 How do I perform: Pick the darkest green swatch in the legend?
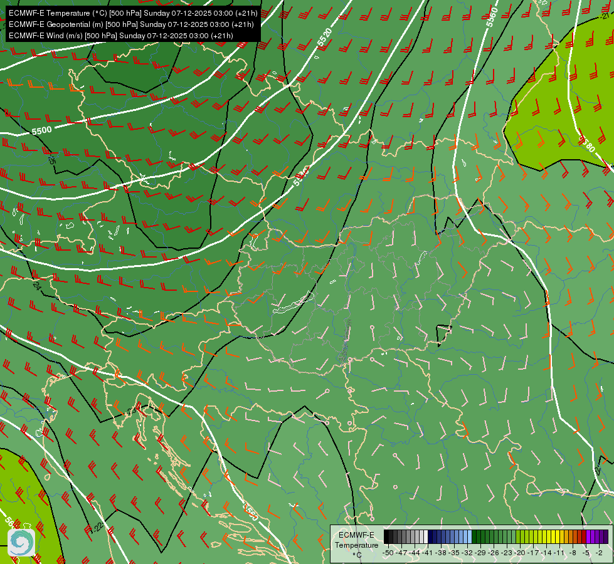[474, 536]
